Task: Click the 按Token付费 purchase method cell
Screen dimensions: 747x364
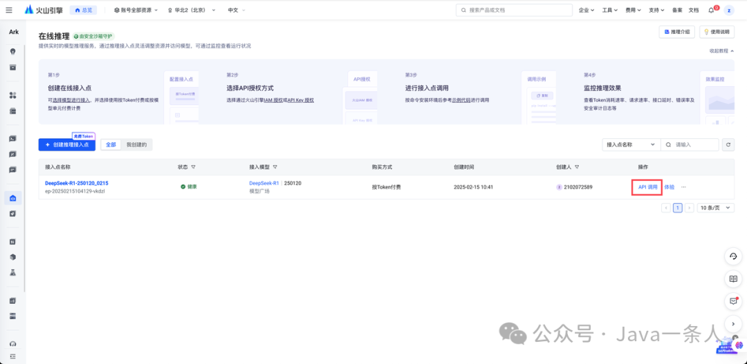Action: click(x=387, y=187)
